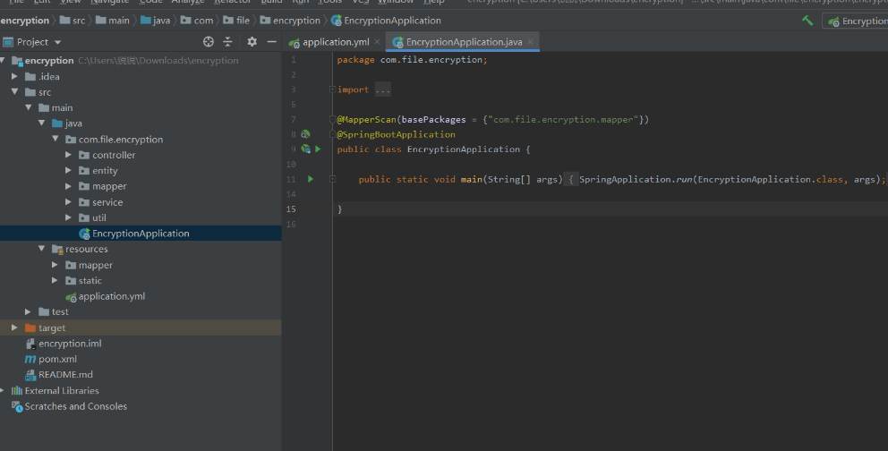
Task: Hide the Project tool window
Action: tap(269, 42)
